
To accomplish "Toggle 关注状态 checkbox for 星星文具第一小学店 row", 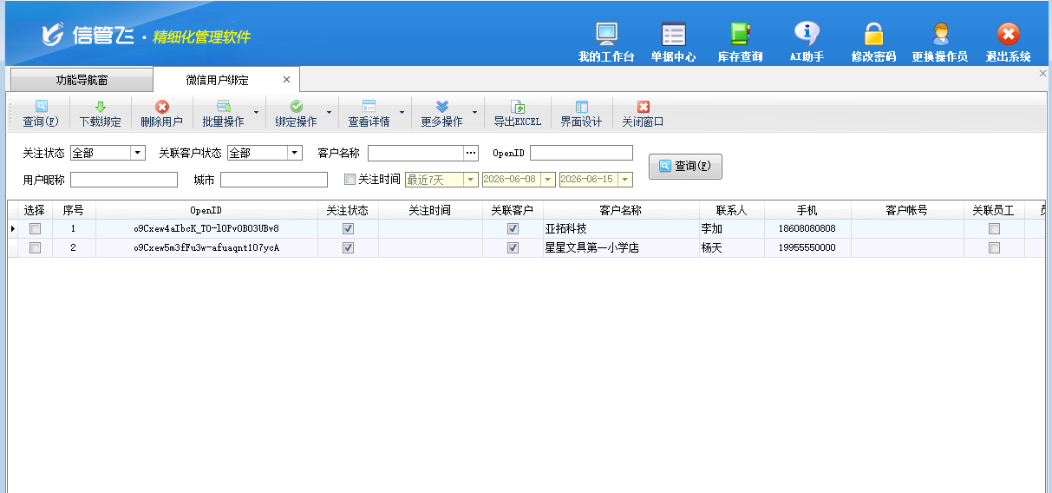I will pyautogui.click(x=348, y=248).
